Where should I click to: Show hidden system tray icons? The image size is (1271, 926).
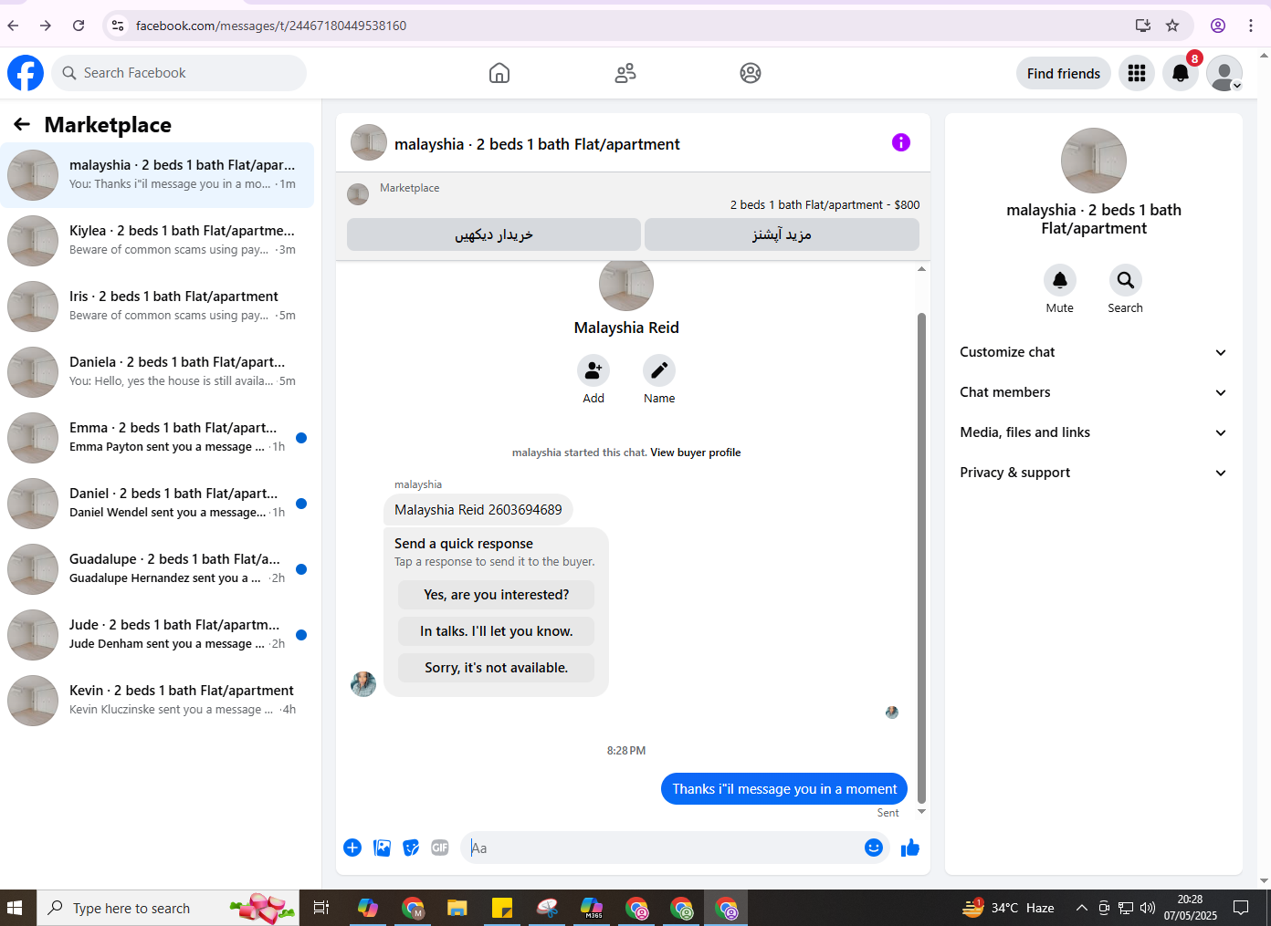coord(1082,908)
